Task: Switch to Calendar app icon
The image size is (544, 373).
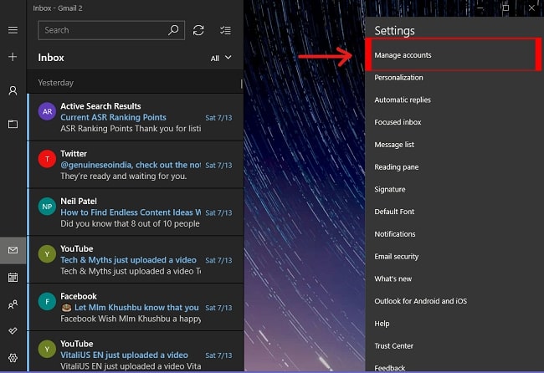Action: pos(13,278)
